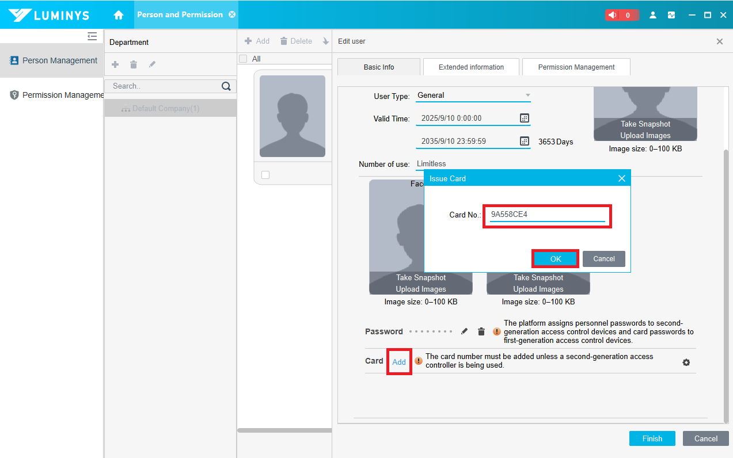Screen dimensions: 733x458
Task: Click the Add link beside Card
Action: click(399, 362)
